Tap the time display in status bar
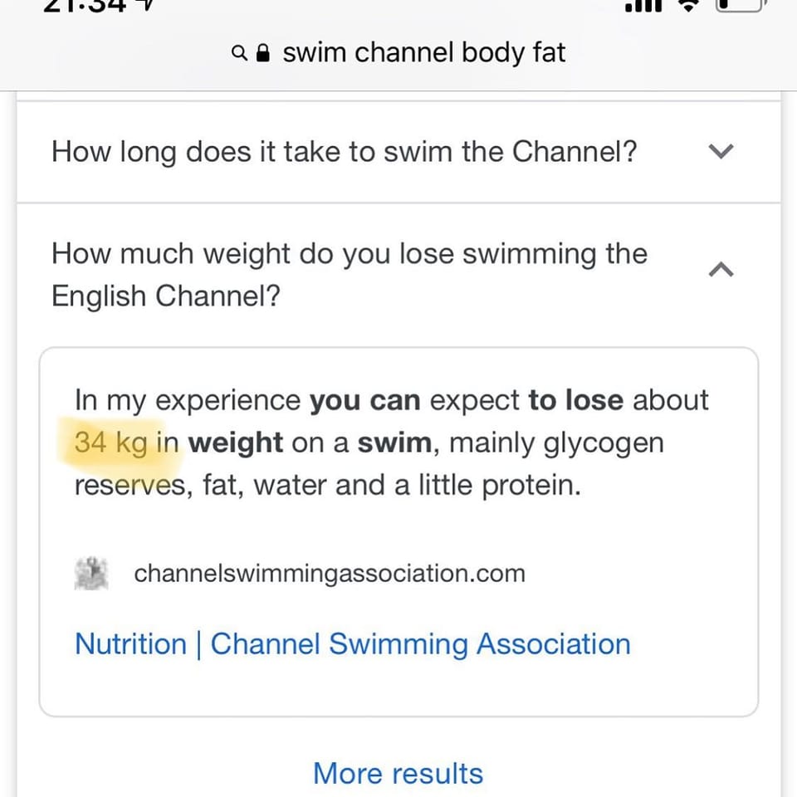The height and width of the screenshot is (797, 797). coord(85,5)
